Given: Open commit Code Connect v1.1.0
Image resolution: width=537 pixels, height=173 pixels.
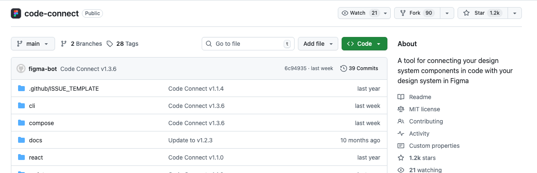Looking at the screenshot, I should [x=196, y=157].
